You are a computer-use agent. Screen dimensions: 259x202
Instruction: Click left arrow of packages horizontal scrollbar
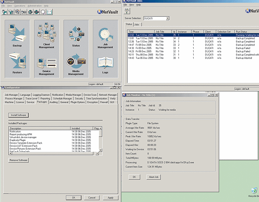10,153
